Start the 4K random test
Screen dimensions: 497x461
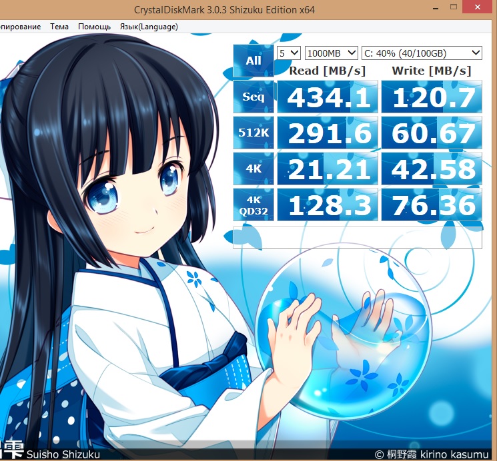click(254, 169)
